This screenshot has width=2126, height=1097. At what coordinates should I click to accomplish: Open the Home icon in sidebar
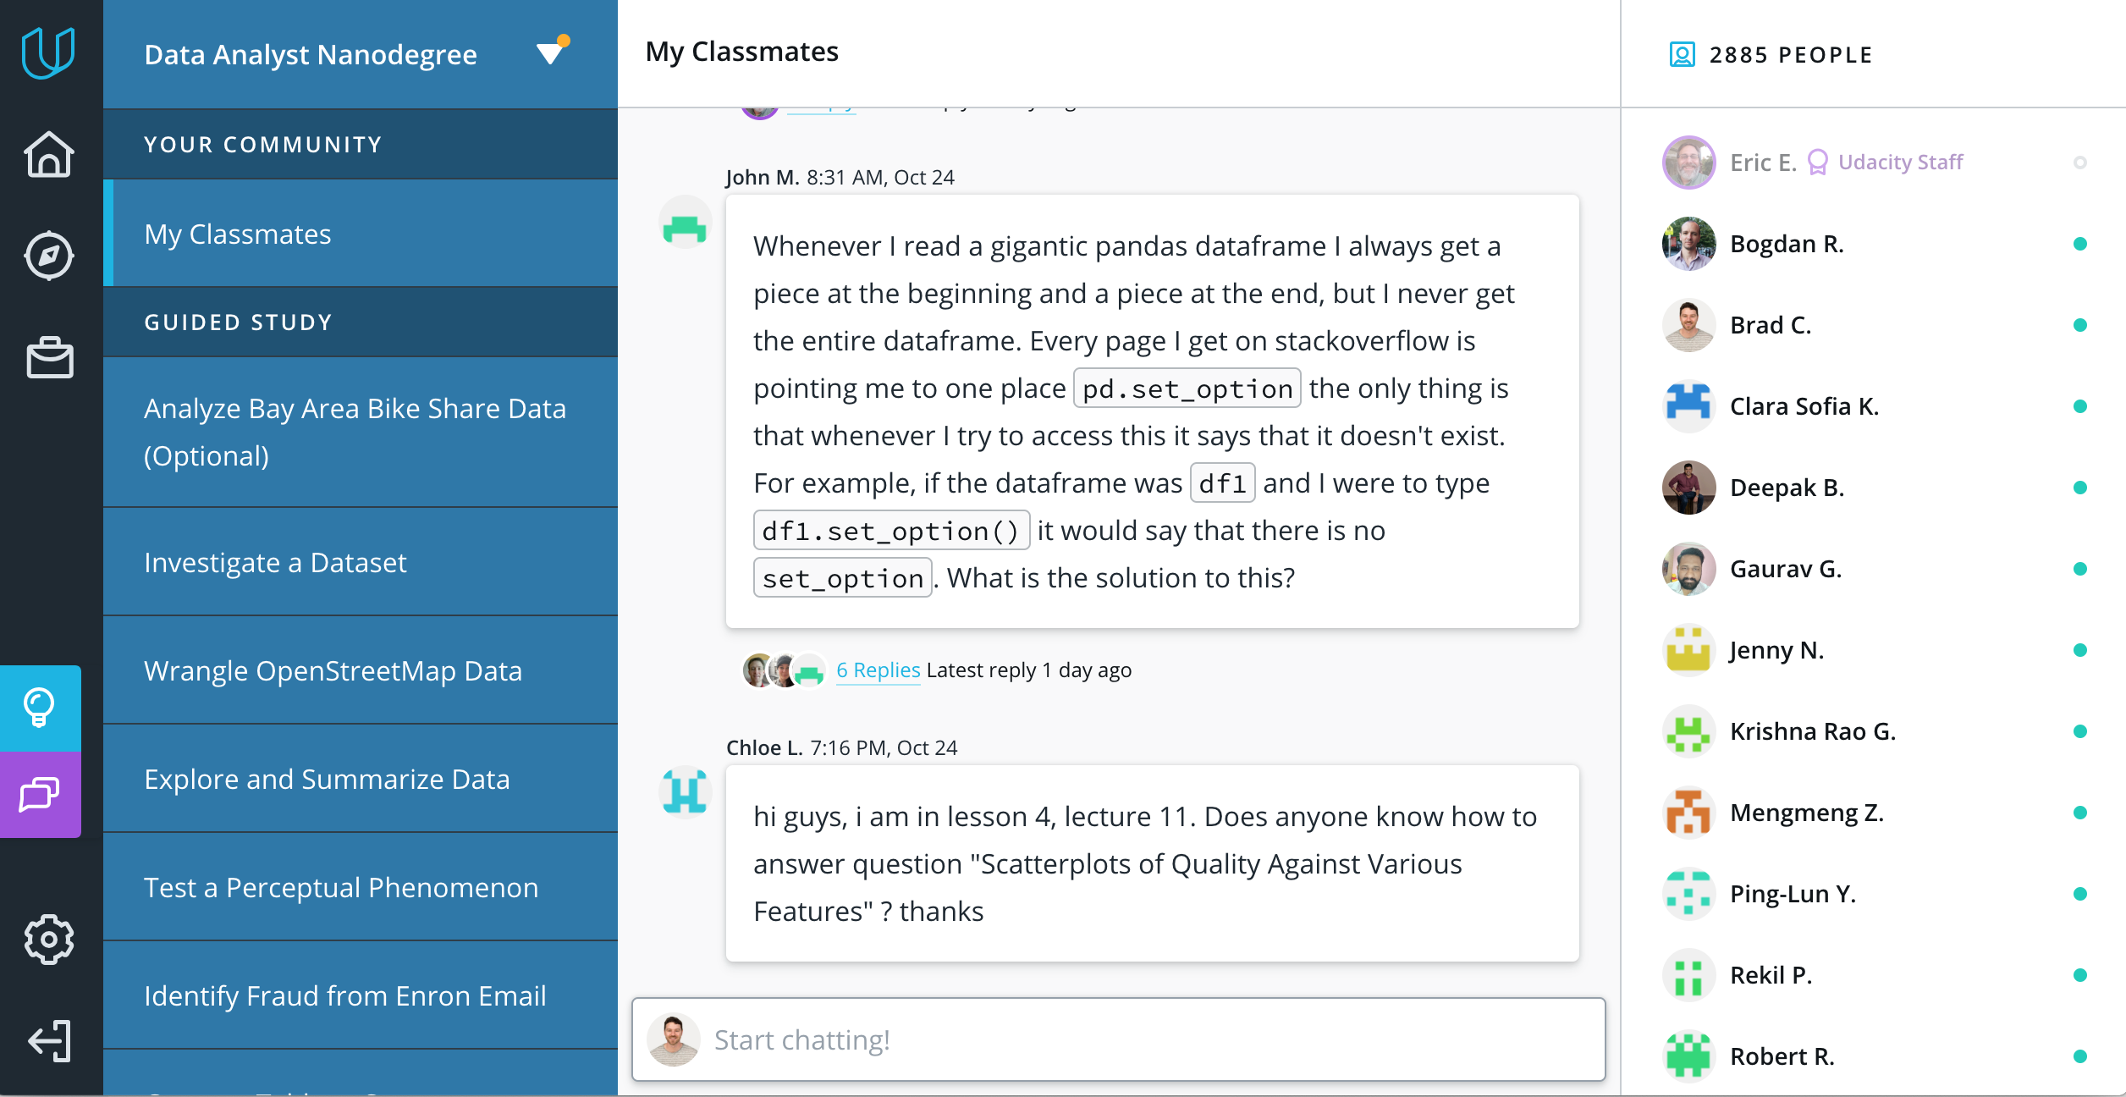(49, 155)
